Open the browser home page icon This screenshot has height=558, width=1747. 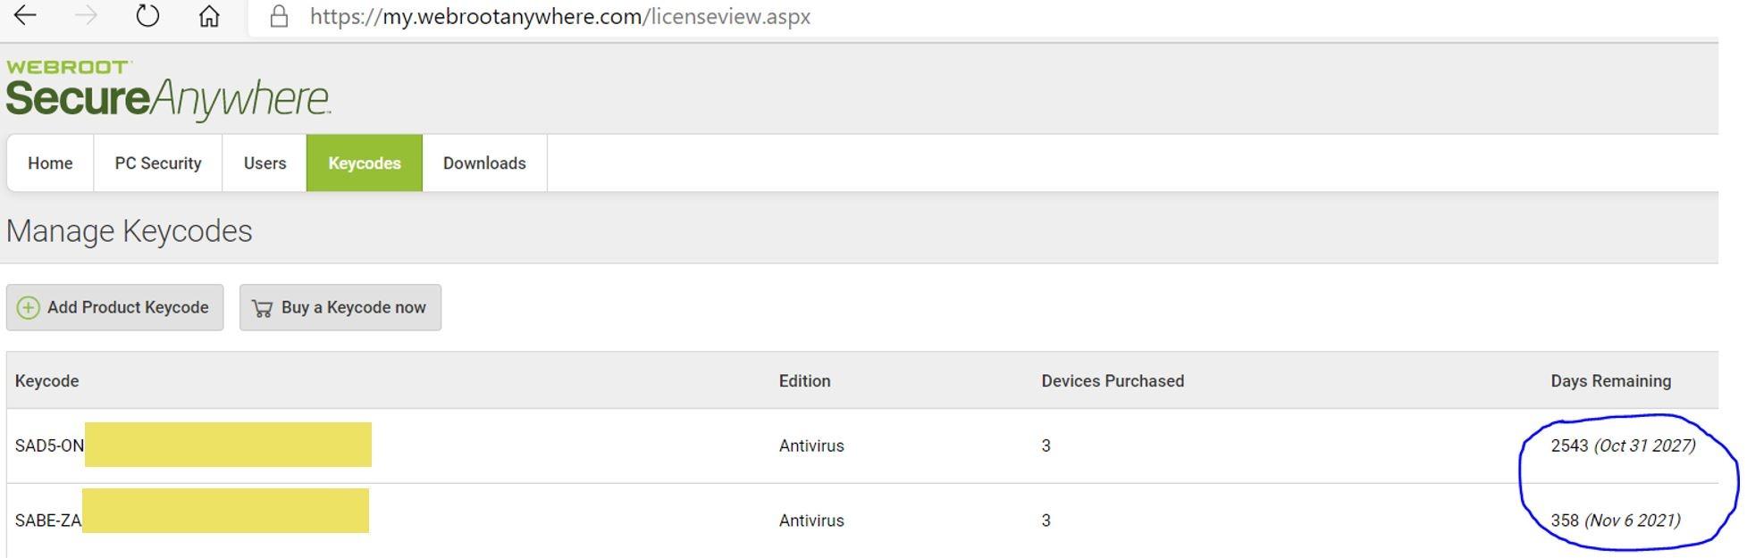click(209, 16)
